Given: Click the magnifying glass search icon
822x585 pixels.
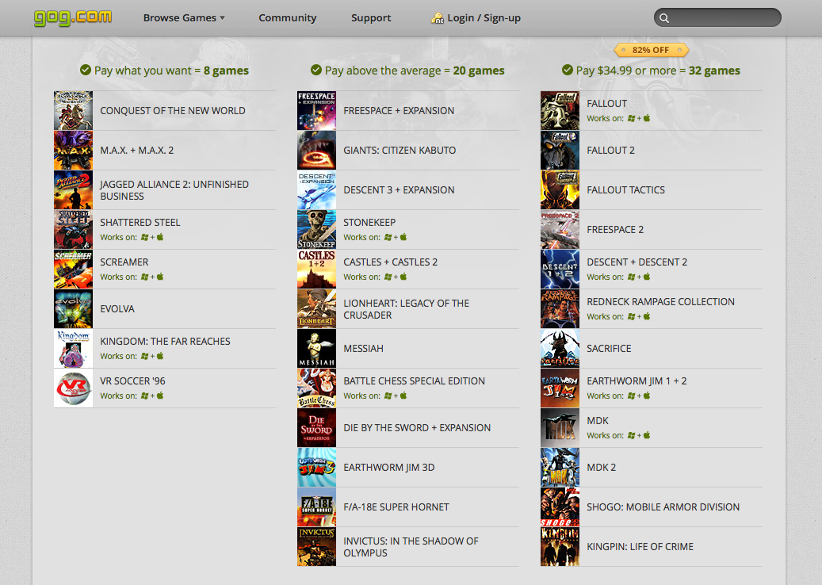Looking at the screenshot, I should tap(664, 18).
